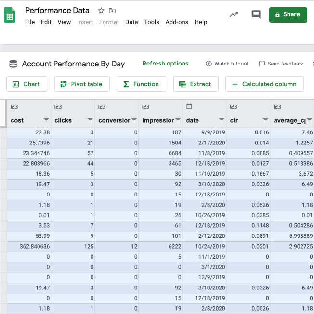314x314 pixels.
Task: Click the Chart button
Action: 26,84
